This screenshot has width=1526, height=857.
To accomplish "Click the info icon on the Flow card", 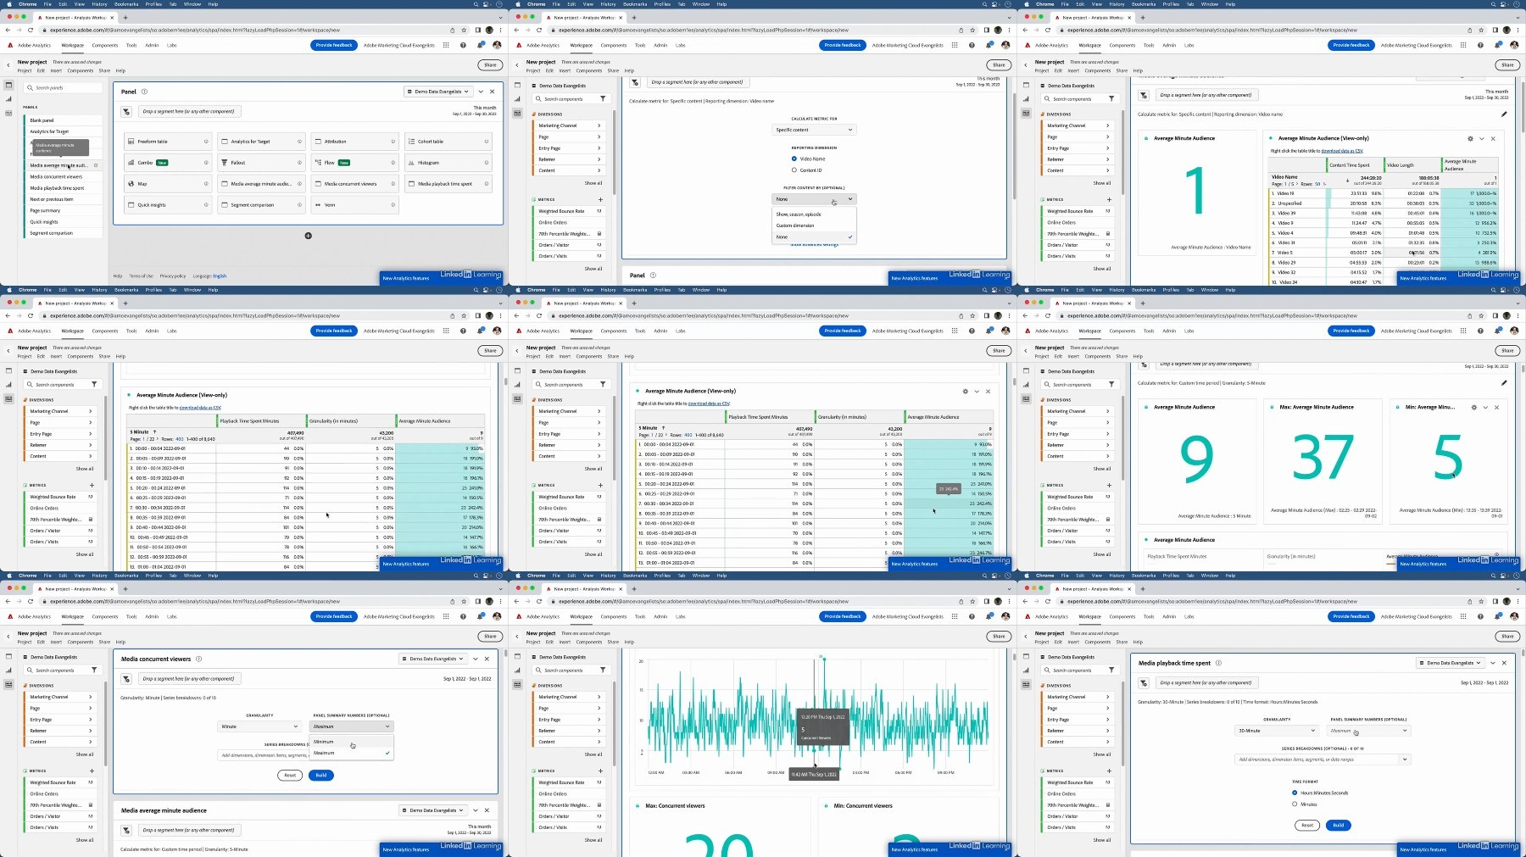I will point(393,163).
